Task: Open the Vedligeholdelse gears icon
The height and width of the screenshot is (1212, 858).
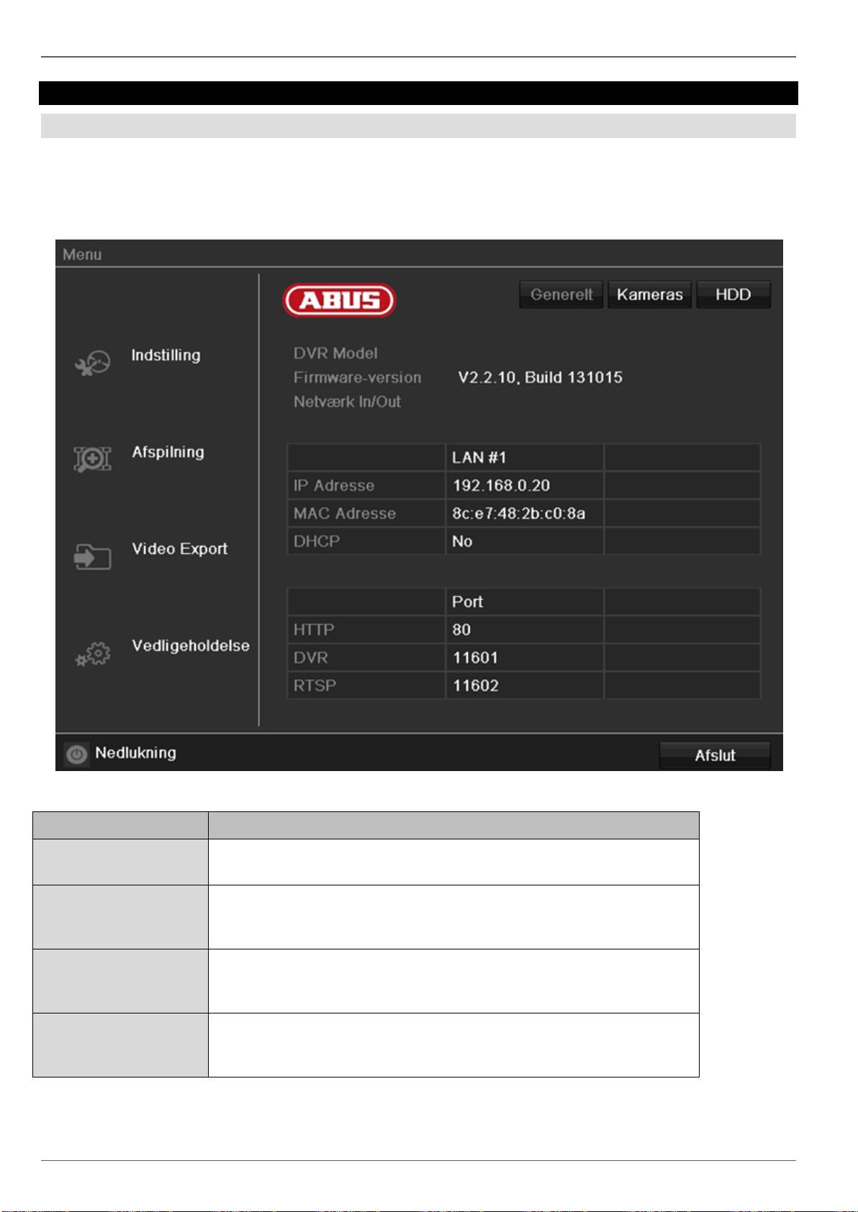Action: [x=93, y=654]
